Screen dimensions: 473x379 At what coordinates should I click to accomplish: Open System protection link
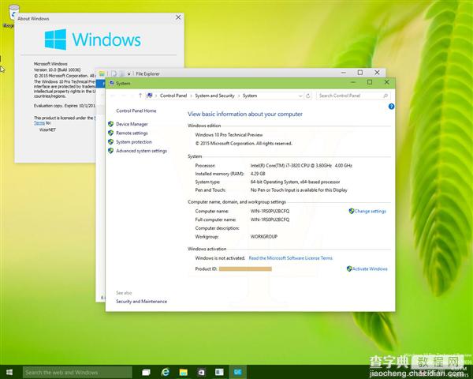134,142
